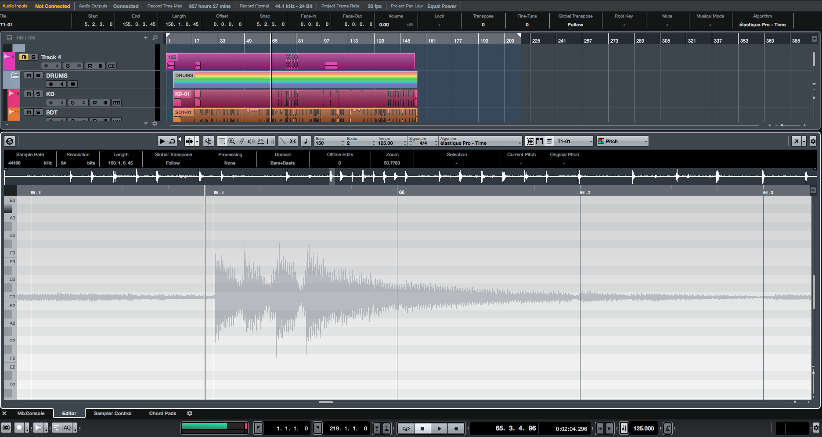This screenshot has width=822, height=437.
Task: Click the track search magnifier icon
Action: [x=155, y=38]
